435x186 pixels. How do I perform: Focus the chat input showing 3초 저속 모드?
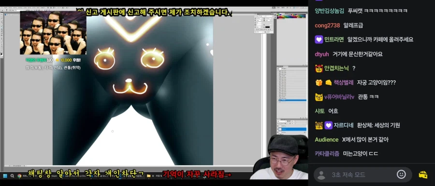[362, 174]
